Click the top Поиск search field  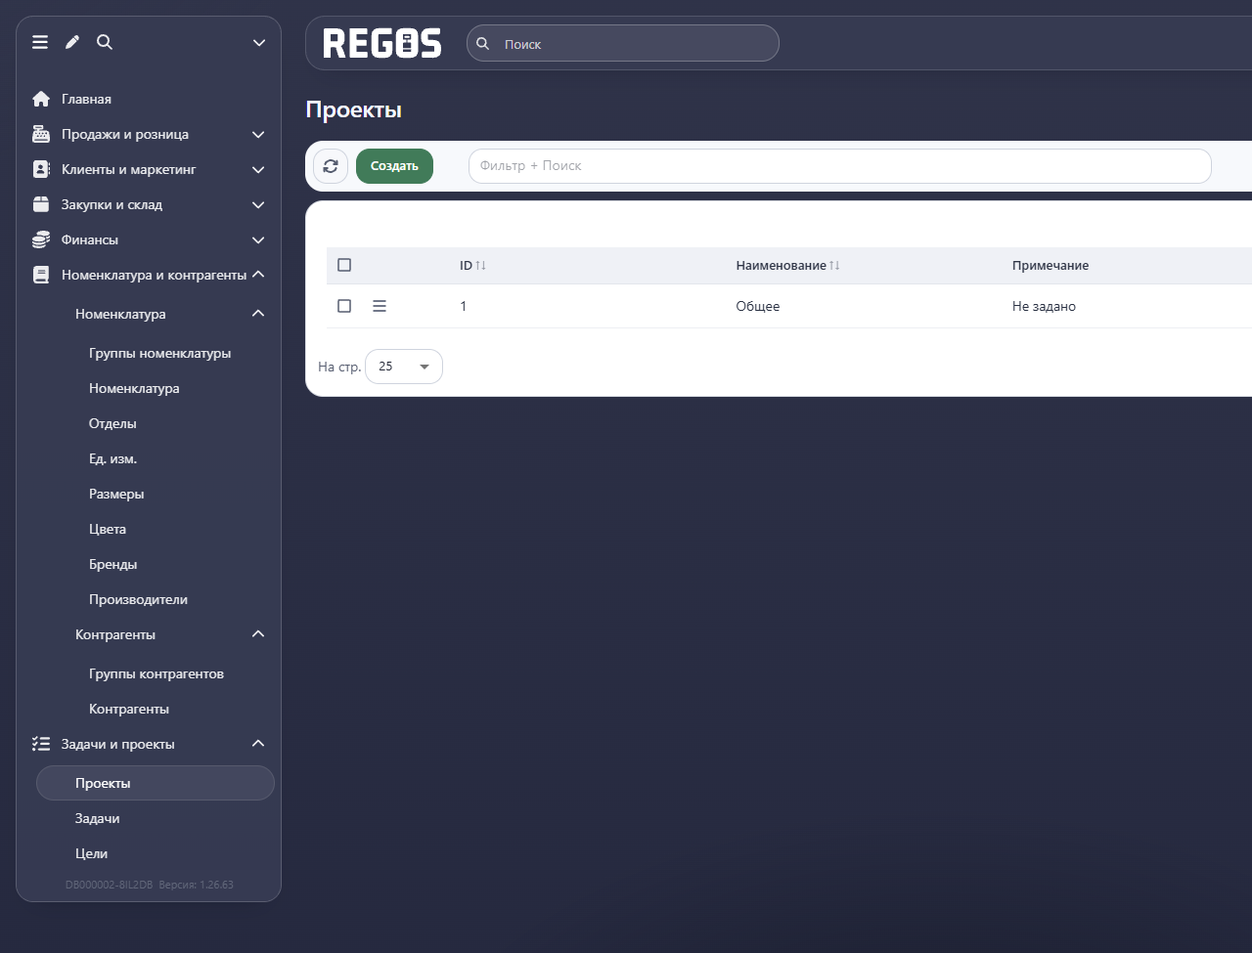coord(622,43)
